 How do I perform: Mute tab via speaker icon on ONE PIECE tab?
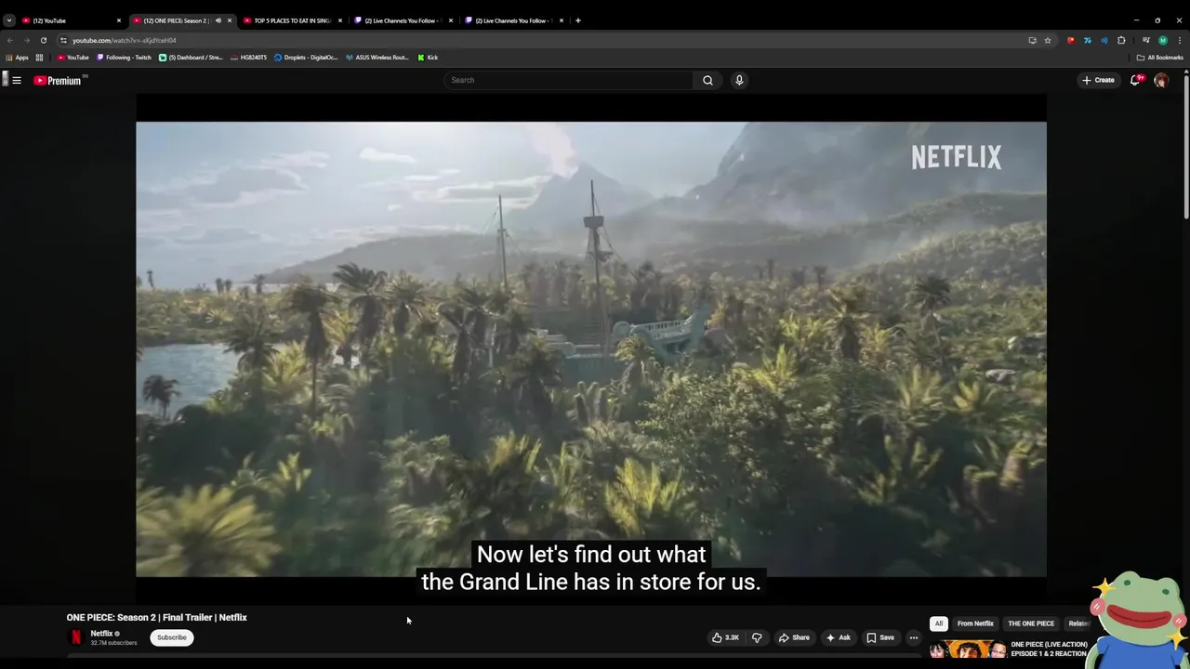(218, 20)
